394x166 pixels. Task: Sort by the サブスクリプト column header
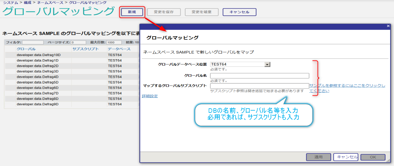(85, 49)
